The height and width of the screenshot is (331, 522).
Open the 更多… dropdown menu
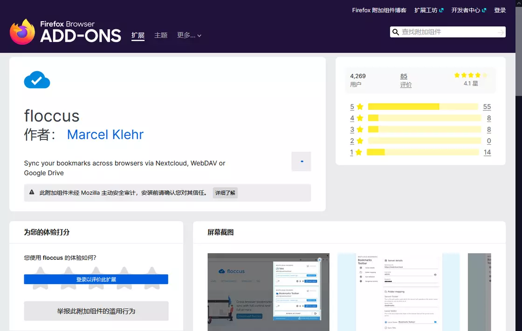(x=189, y=35)
